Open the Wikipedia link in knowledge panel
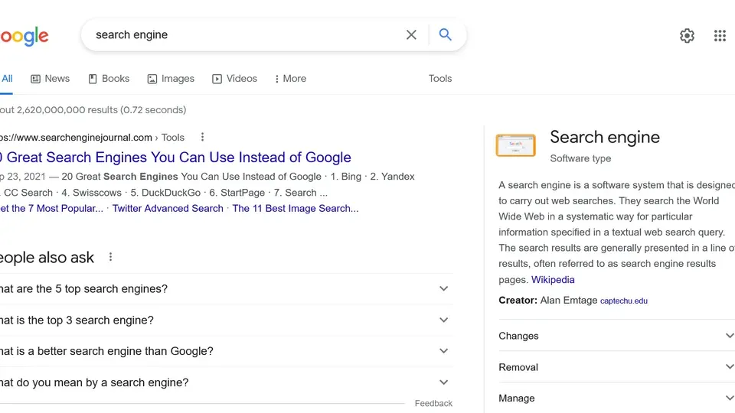Image resolution: width=735 pixels, height=413 pixels. point(553,280)
